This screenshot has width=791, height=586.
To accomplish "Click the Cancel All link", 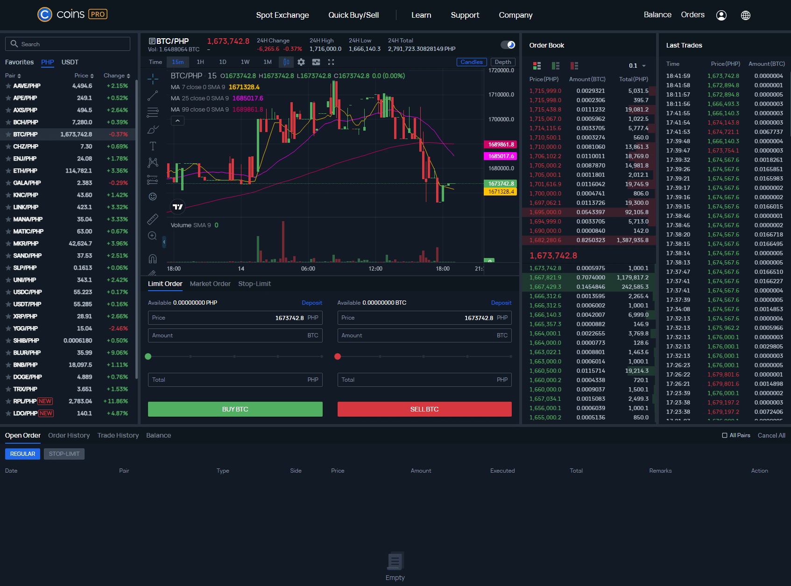I will pos(771,435).
